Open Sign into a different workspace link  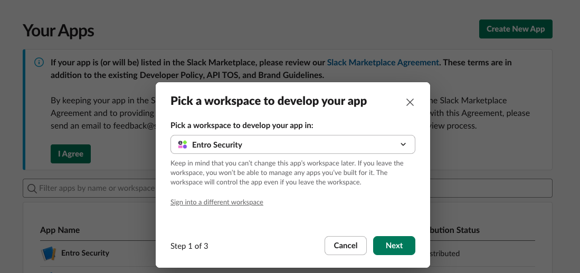[217, 202]
